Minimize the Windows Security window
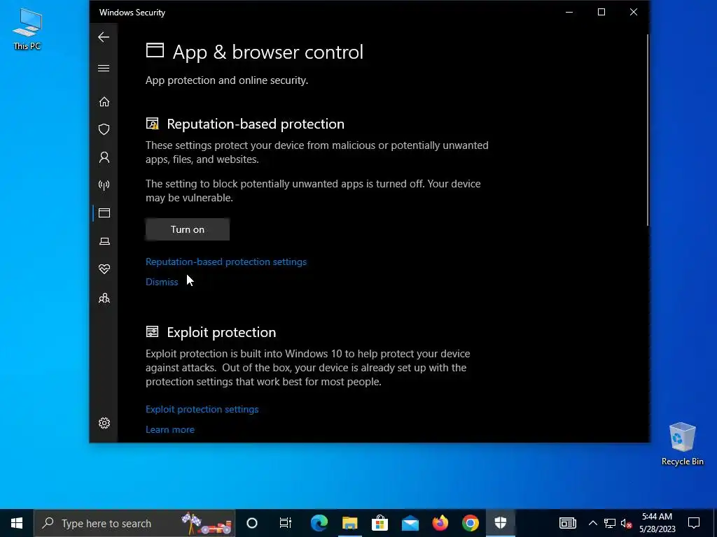The width and height of the screenshot is (717, 537). point(569,13)
